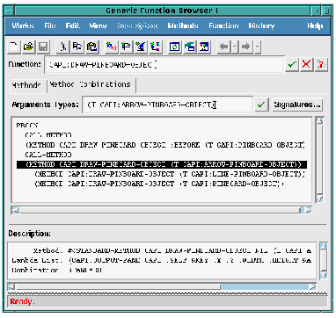Select the LINE-PINBOARD-OBJECT method row
Screen dimensions: 336x318
[170, 174]
